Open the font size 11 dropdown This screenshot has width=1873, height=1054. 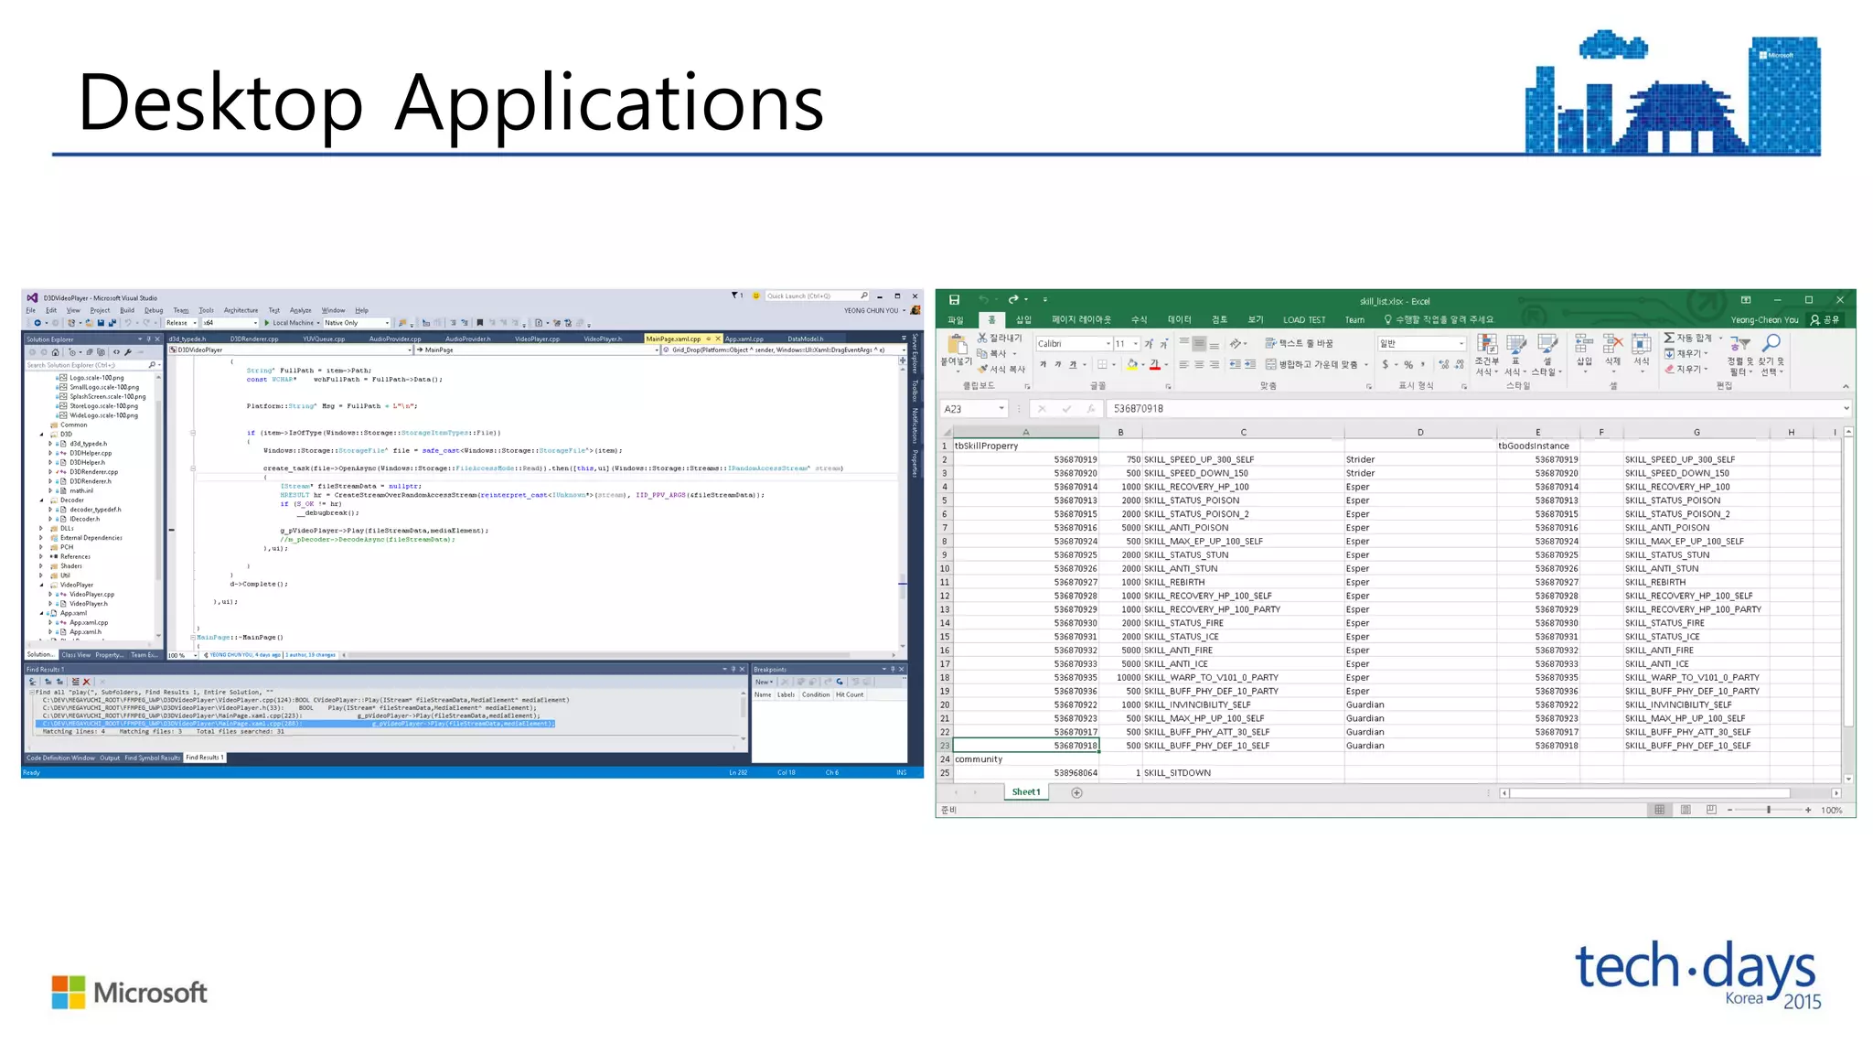click(x=1136, y=344)
